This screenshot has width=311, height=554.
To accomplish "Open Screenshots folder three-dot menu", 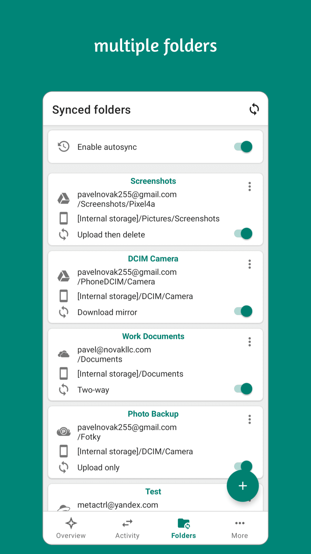I will tap(250, 187).
